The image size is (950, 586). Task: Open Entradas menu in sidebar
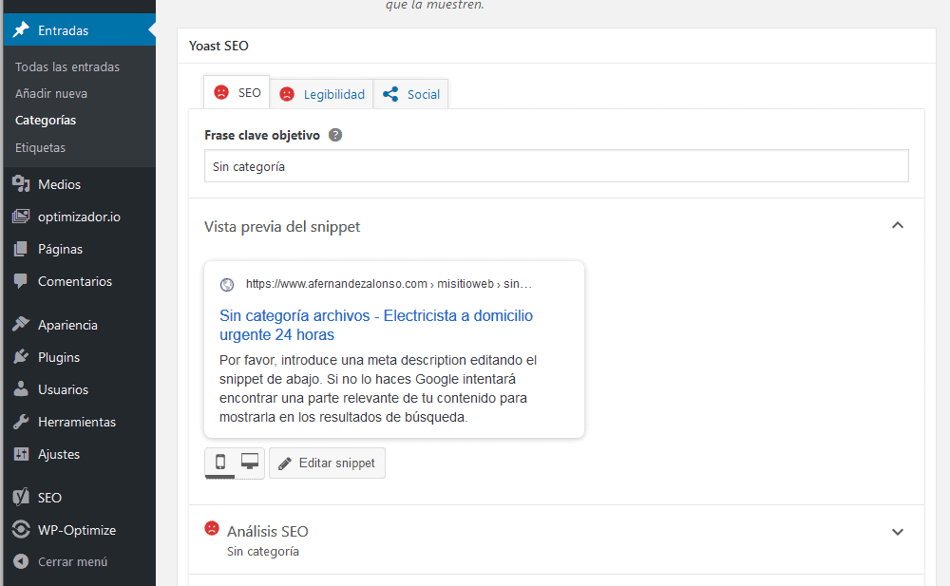[x=80, y=29]
